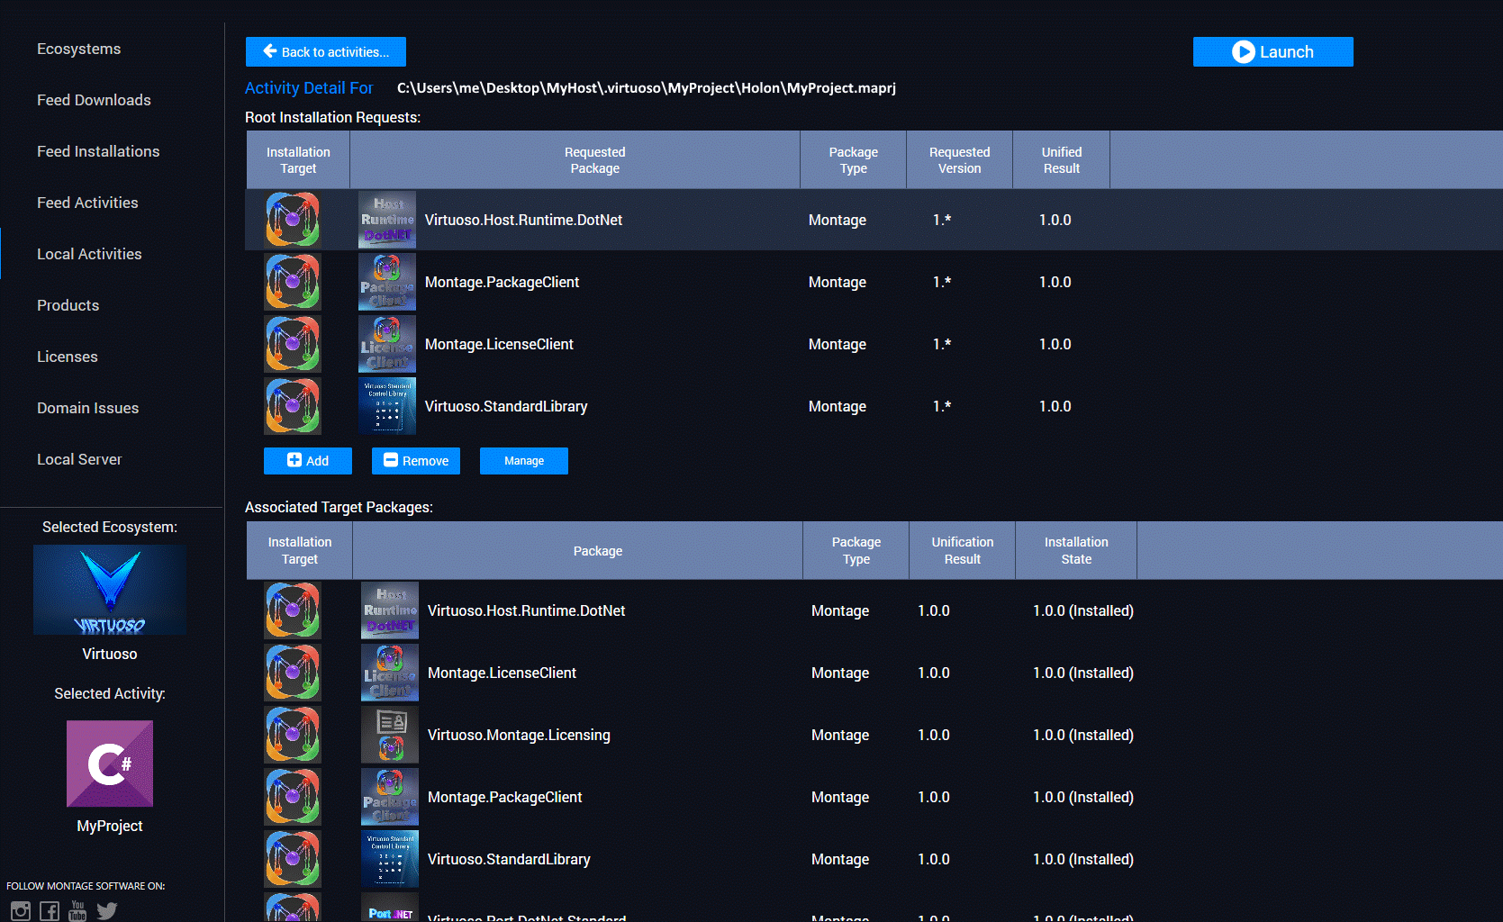Click Standard Control Library icon in root requests
The width and height of the screenshot is (1503, 922).
coord(387,406)
